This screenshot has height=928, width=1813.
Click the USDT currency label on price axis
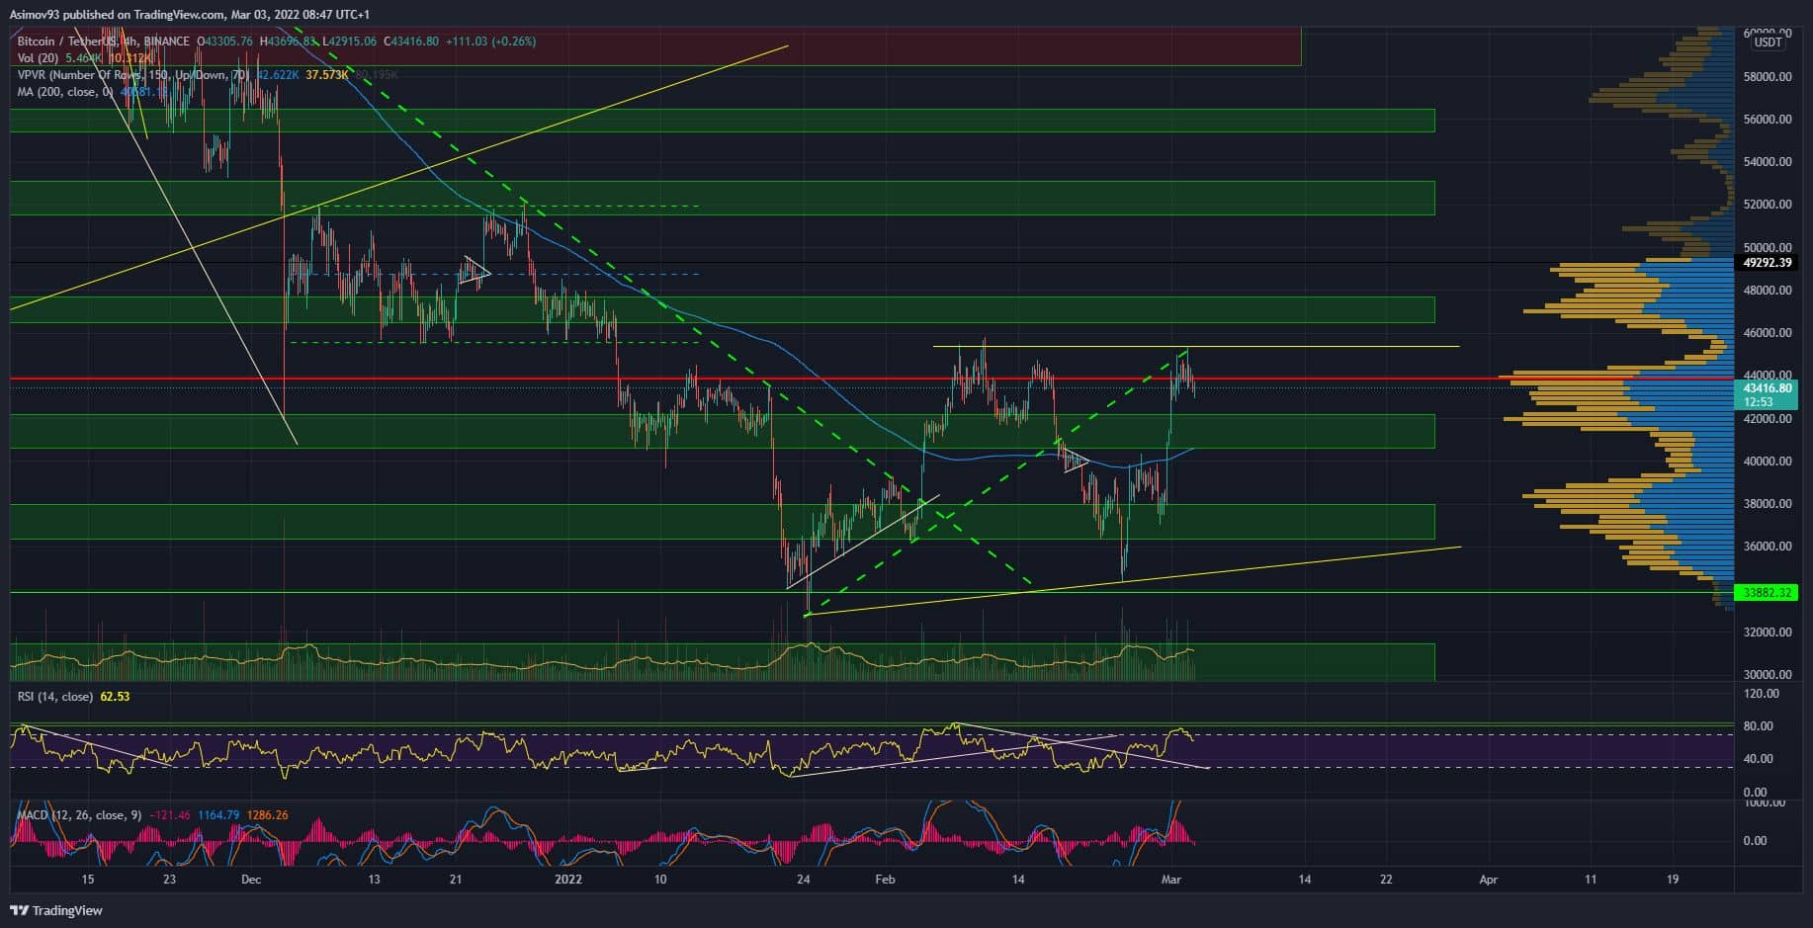pyautogui.click(x=1768, y=42)
